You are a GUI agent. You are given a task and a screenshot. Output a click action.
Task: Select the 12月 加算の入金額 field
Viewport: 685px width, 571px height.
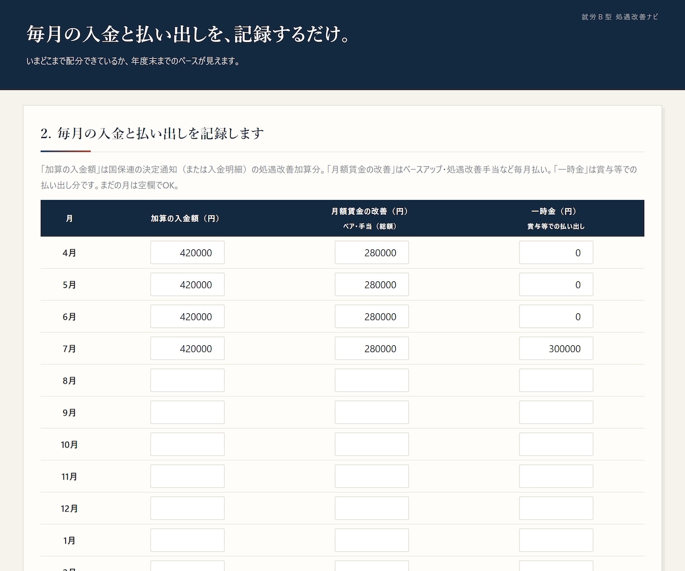click(188, 509)
